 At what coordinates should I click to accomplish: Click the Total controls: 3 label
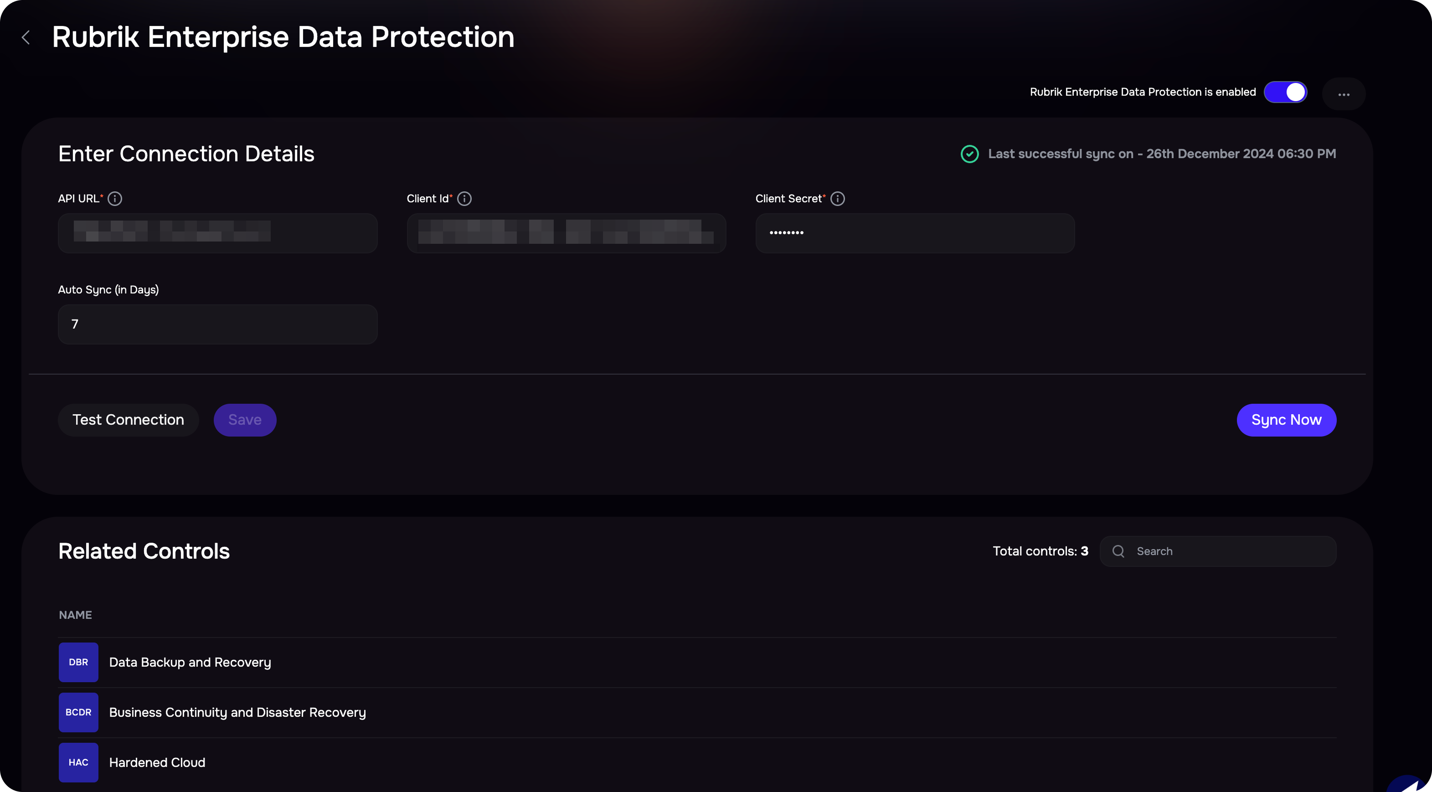tap(1041, 551)
